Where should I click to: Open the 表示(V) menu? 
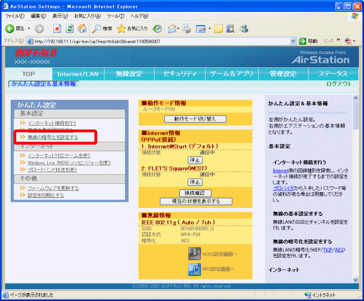60,16
